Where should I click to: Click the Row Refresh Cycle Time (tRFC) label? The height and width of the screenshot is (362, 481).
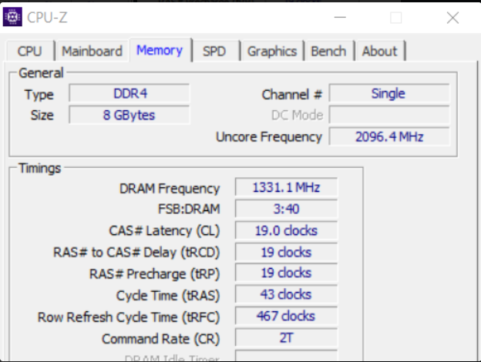point(129,317)
